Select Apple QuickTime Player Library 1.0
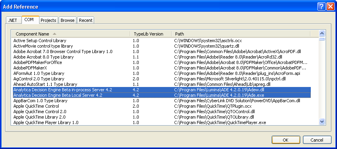This screenshot has width=337, height=149. pos(162,122)
